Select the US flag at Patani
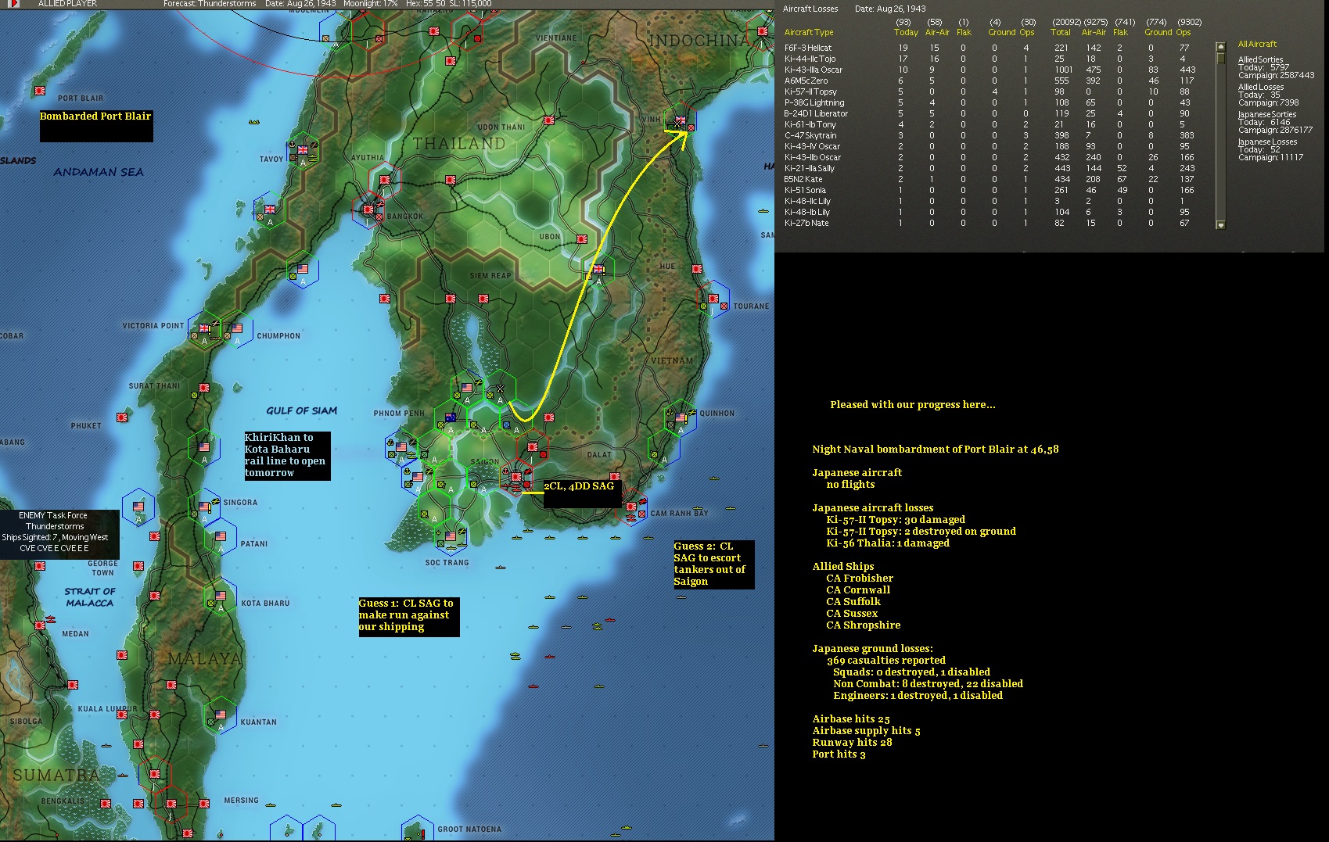The height and width of the screenshot is (842, 1329). coord(221,536)
